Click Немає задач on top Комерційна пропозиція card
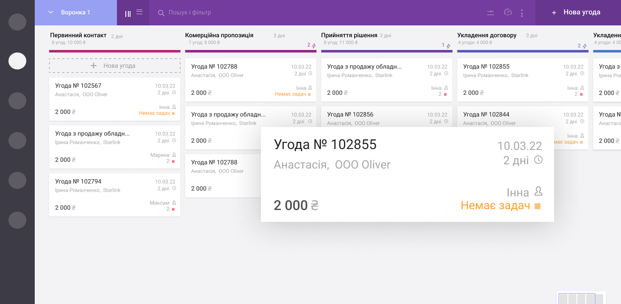621x304 pixels. 291,94
